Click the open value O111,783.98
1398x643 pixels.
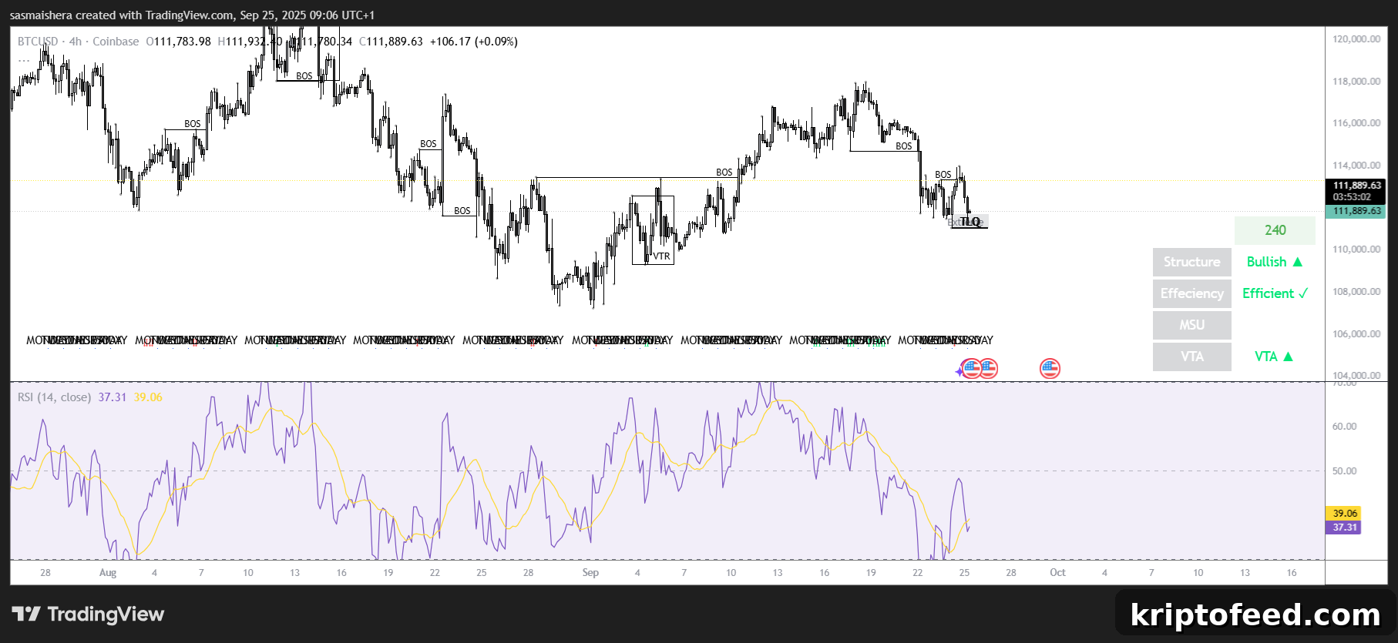(x=178, y=42)
